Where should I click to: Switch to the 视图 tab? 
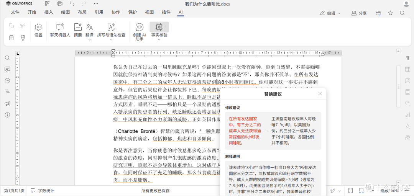point(149,12)
